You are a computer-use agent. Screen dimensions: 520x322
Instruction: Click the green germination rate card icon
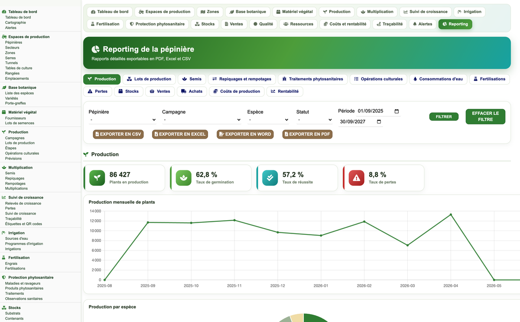point(184,178)
